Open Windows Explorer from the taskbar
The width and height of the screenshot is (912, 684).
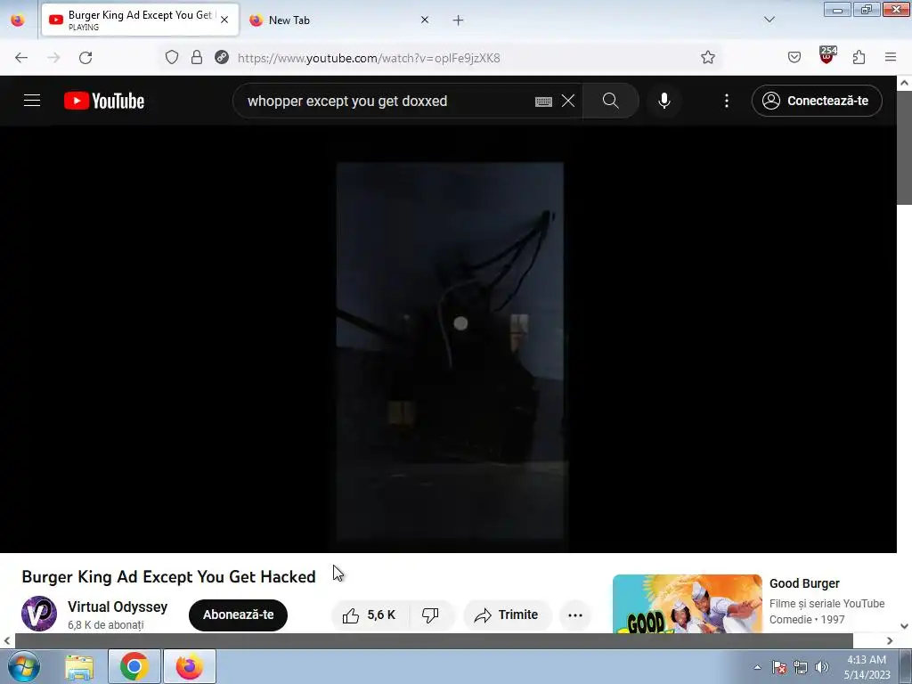pyautogui.click(x=79, y=667)
